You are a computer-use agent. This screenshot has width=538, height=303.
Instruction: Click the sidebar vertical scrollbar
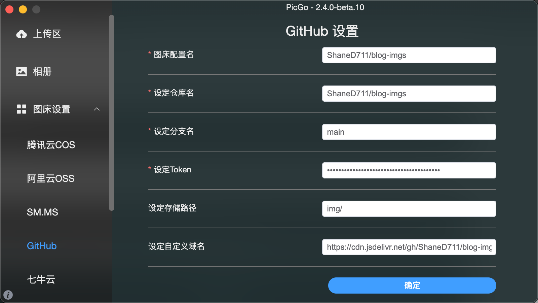112,113
